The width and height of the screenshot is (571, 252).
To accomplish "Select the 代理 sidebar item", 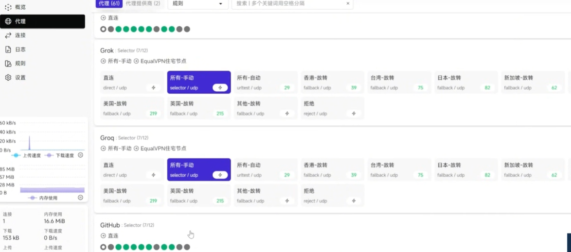I will 43,21.
